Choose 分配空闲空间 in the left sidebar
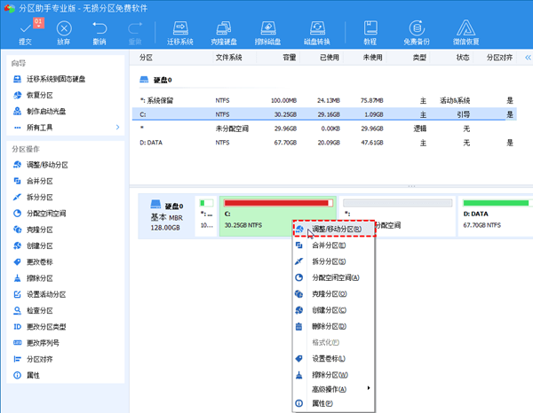This screenshot has width=533, height=413. 39,214
